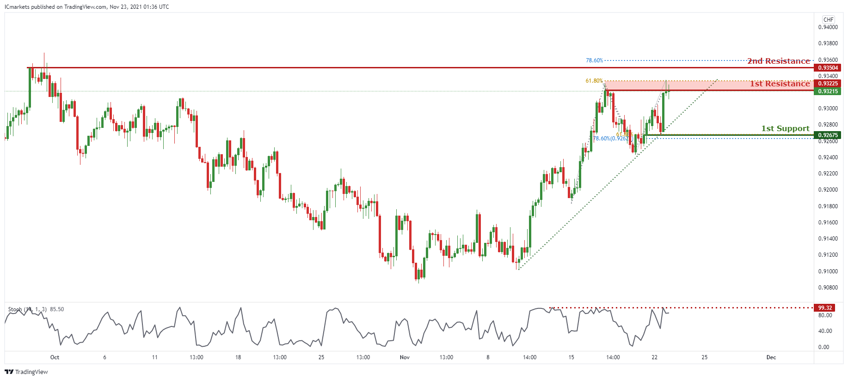Click the 80.00 stochastic scale value
The width and height of the screenshot is (848, 380).
[x=825, y=315]
